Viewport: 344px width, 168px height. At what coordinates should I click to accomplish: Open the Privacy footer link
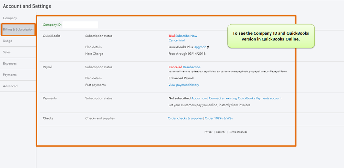(x=208, y=132)
